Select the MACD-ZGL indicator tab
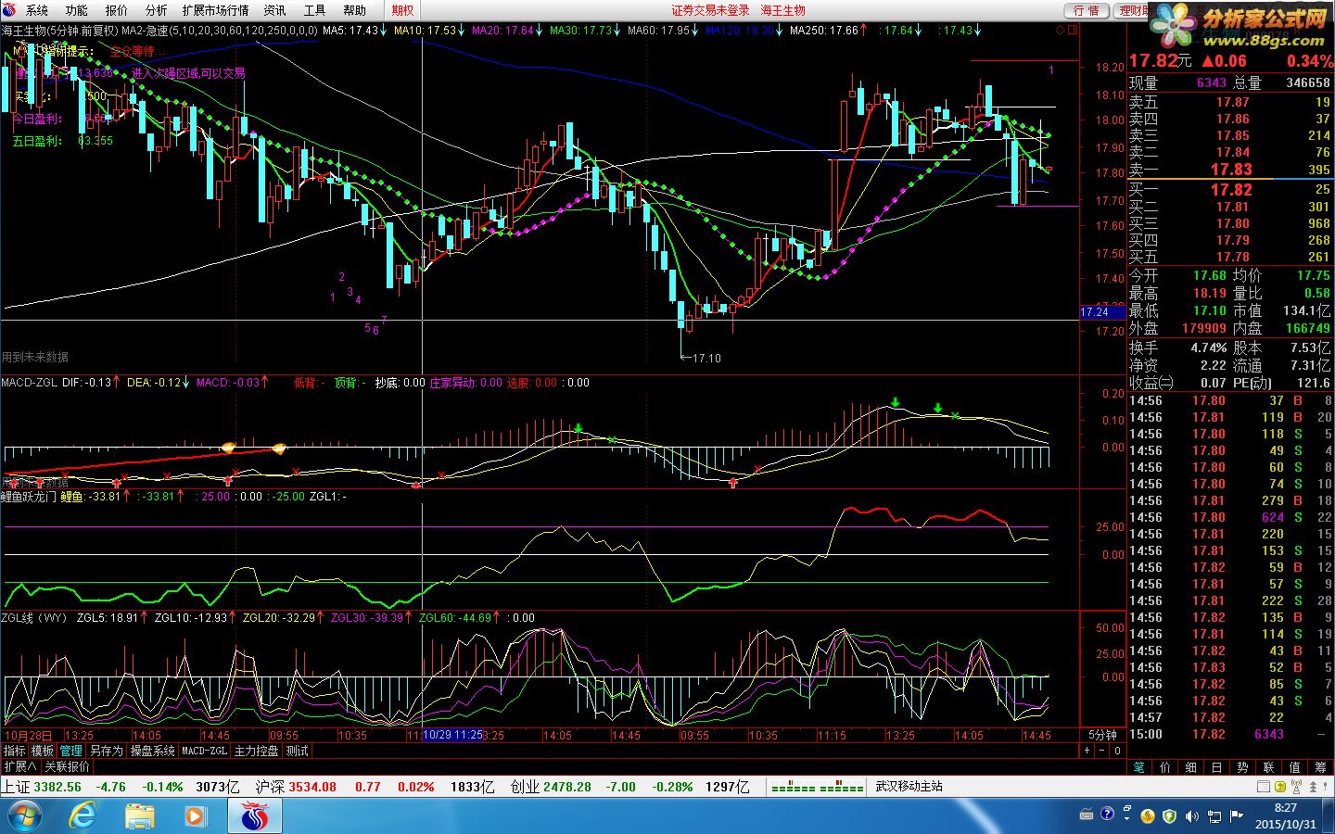1335x834 pixels. pyautogui.click(x=205, y=751)
